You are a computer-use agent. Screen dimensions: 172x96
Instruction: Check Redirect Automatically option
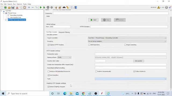96,71
